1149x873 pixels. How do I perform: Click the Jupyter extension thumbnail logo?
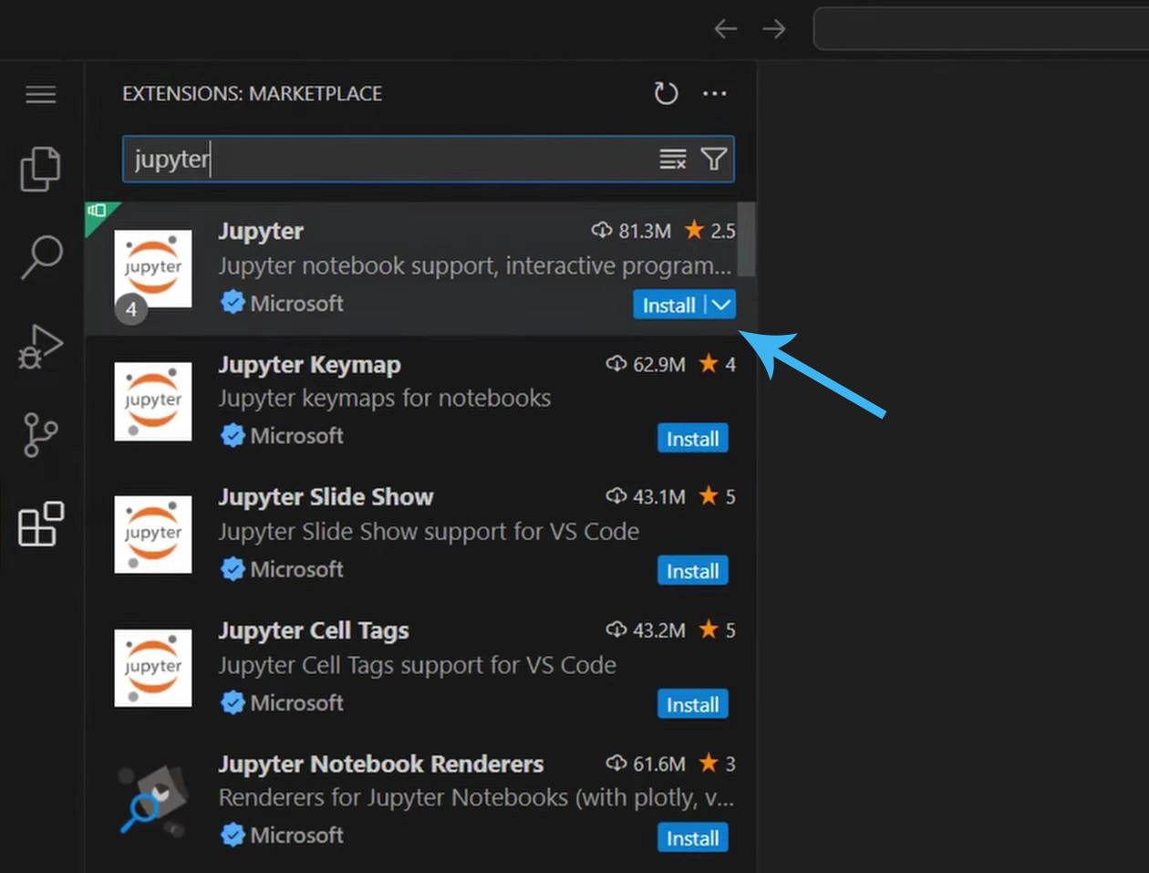[x=152, y=268]
